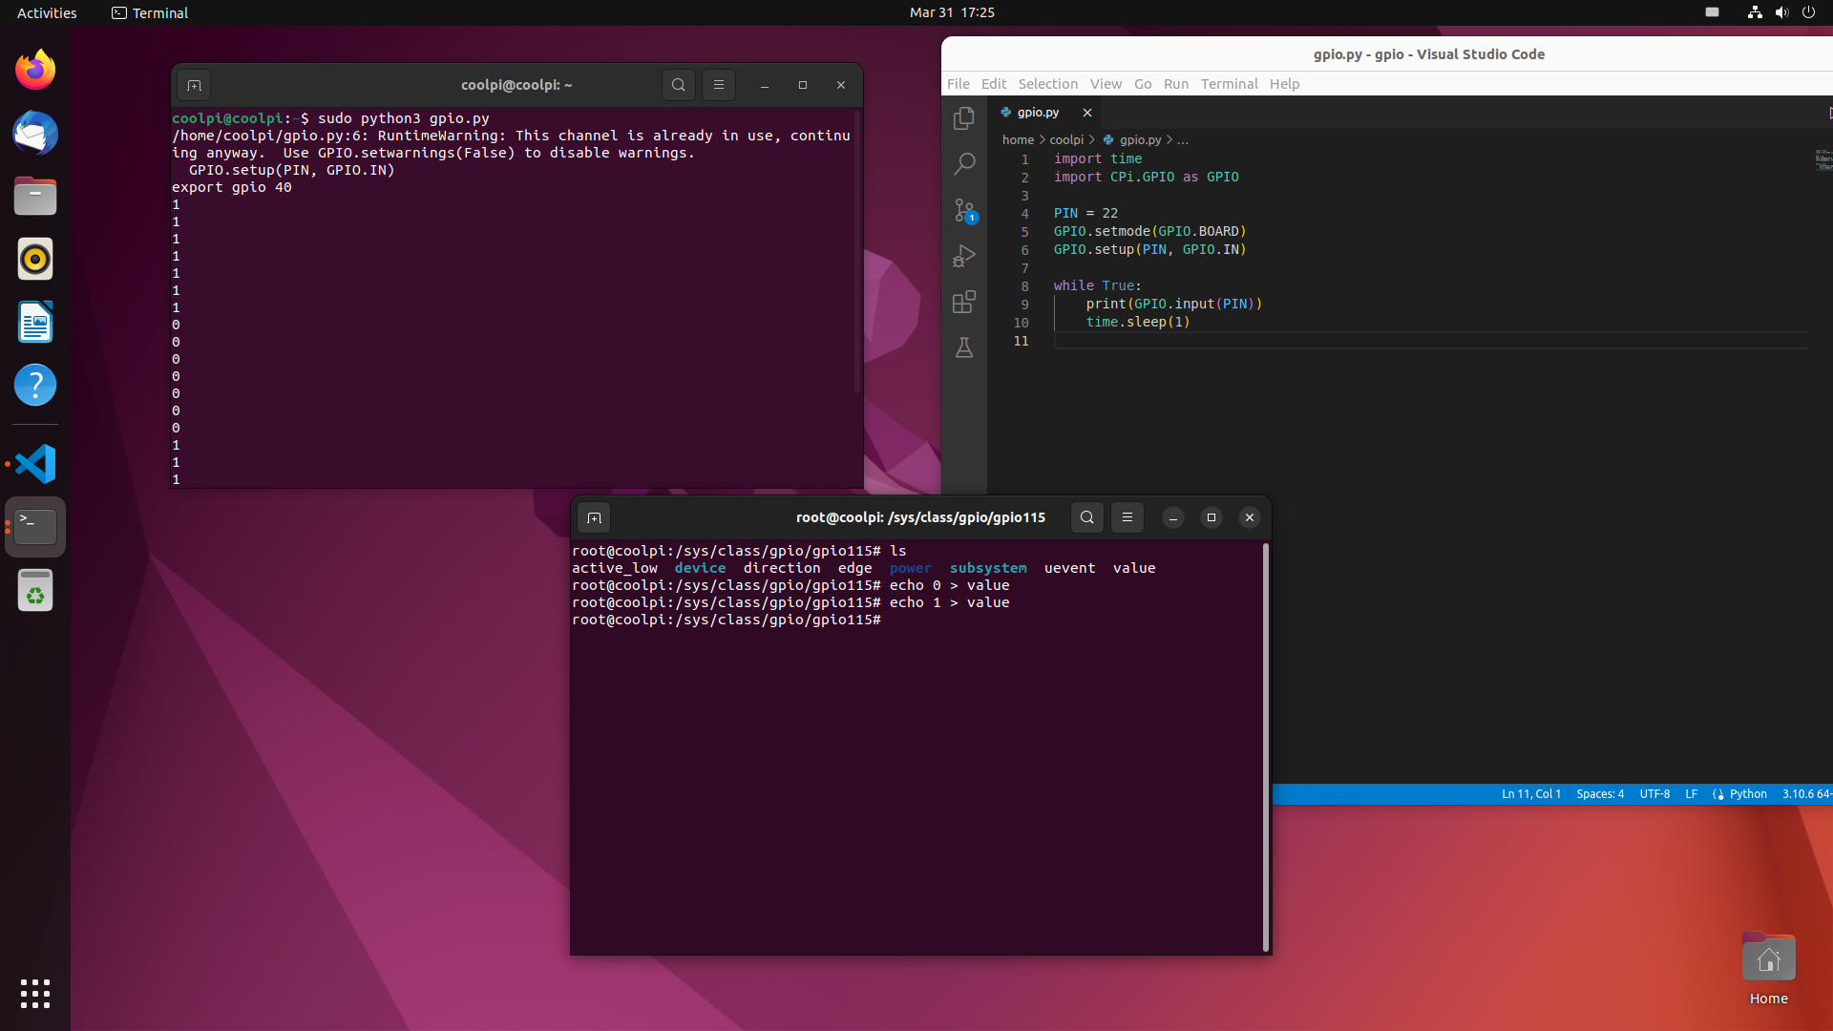
Task: Open search in coolpi@coolpi terminal
Action: (679, 85)
